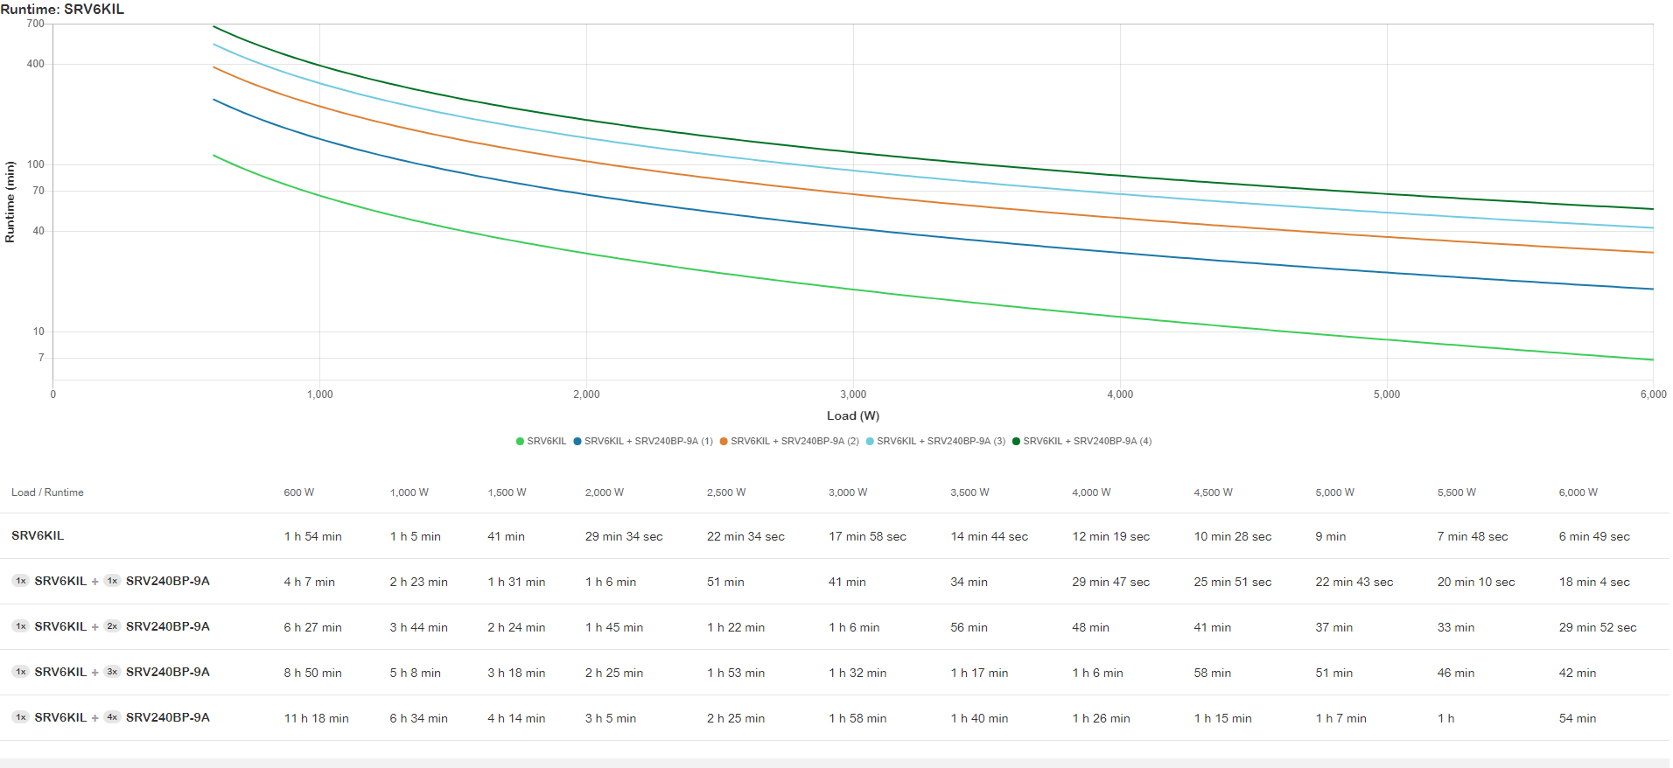
Task: Click the 29 min 34 sec runtime cell
Action: (623, 536)
